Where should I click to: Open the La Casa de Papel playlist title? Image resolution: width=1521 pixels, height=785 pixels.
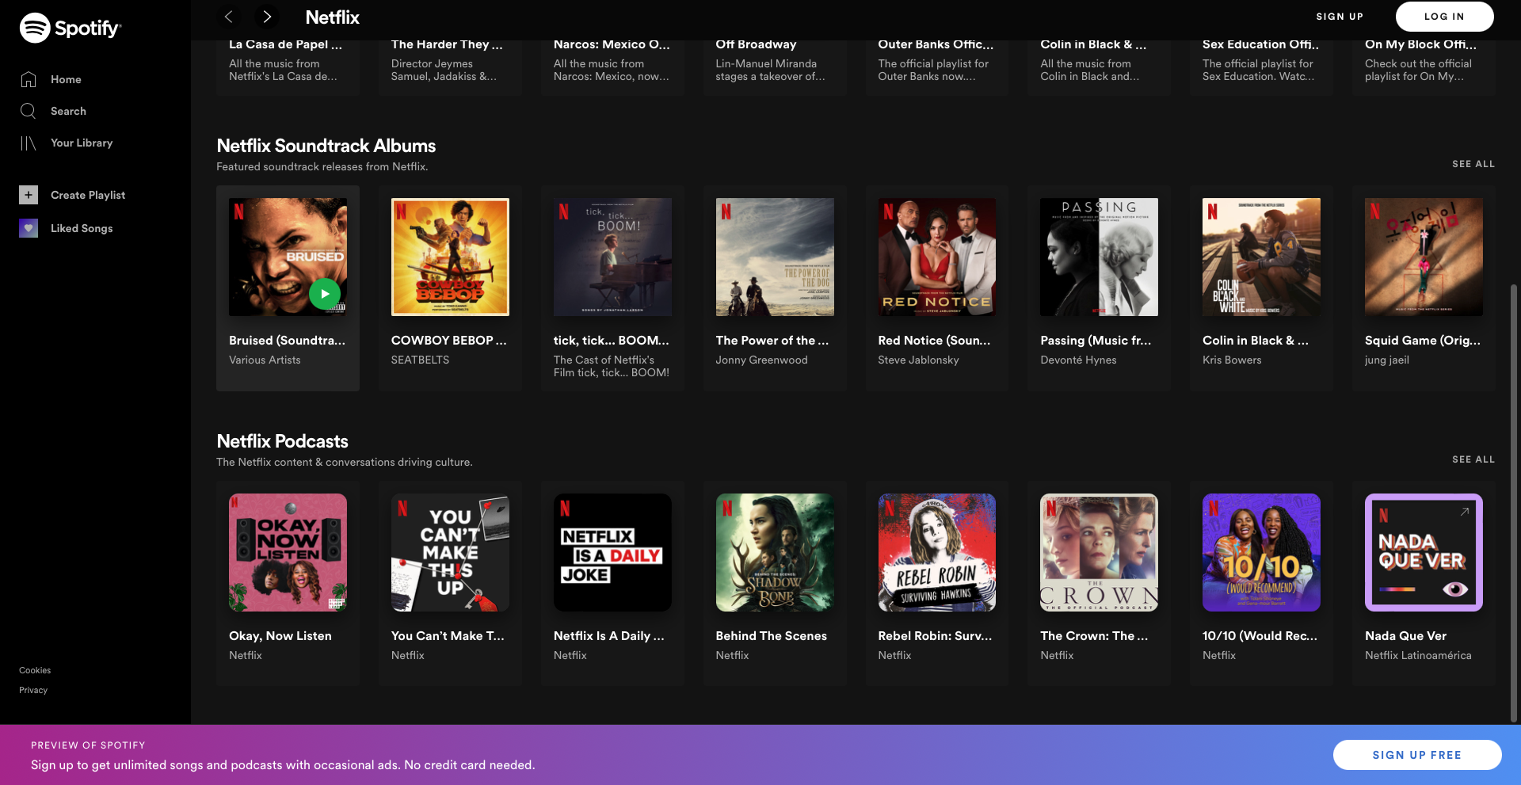(285, 44)
